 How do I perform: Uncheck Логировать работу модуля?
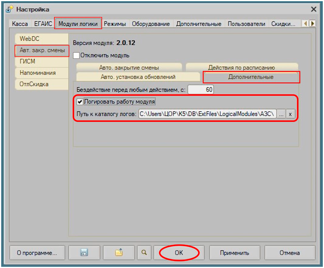pos(80,102)
